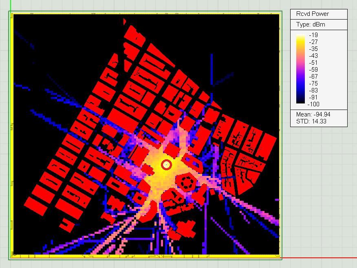
Task: Click the -83 legend value
Action: point(313,90)
